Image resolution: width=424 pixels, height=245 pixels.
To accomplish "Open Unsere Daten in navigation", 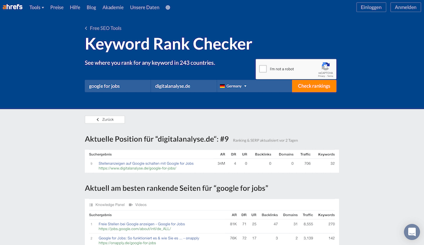I will [x=144, y=7].
